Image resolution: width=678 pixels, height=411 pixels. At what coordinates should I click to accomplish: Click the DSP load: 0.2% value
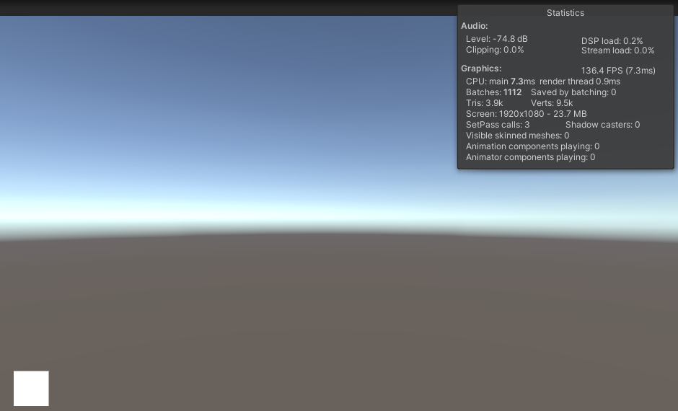[612, 41]
